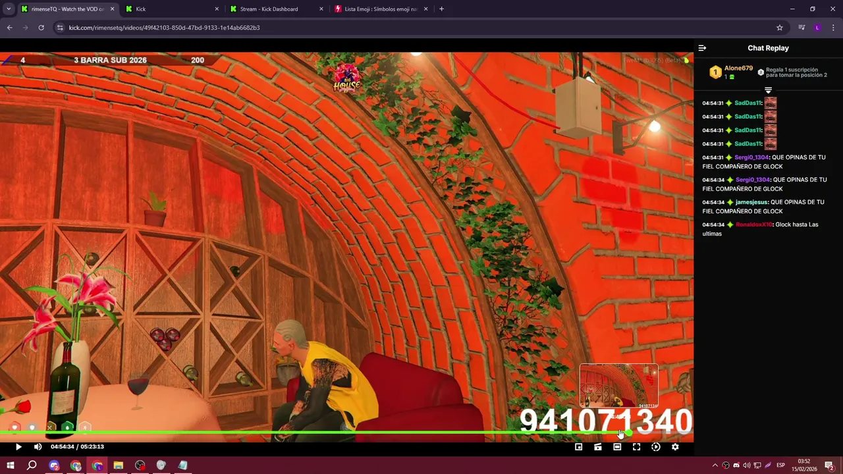
Task: Toggle theater mode in the player
Action: pos(617,447)
